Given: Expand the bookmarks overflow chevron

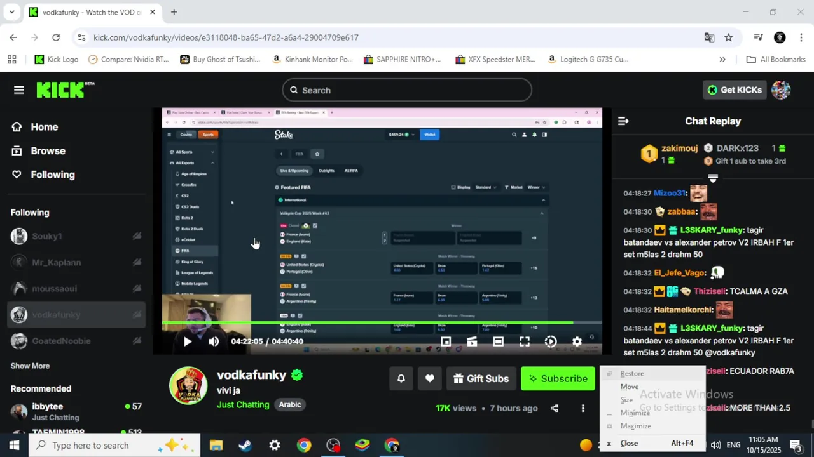Looking at the screenshot, I should point(722,60).
